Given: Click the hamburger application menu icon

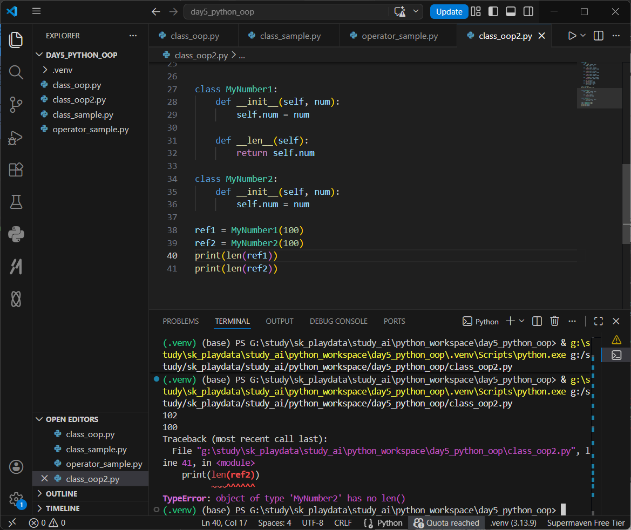Looking at the screenshot, I should click(x=36, y=11).
